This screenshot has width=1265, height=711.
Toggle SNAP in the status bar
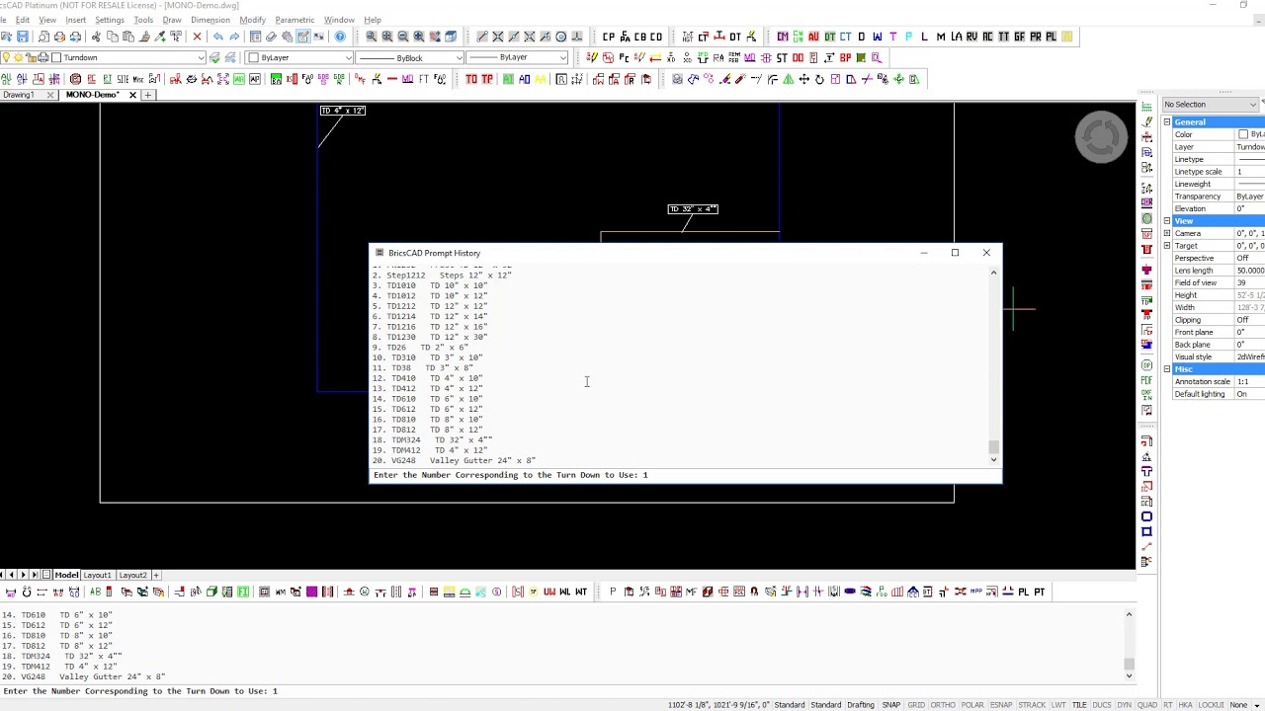[890, 705]
